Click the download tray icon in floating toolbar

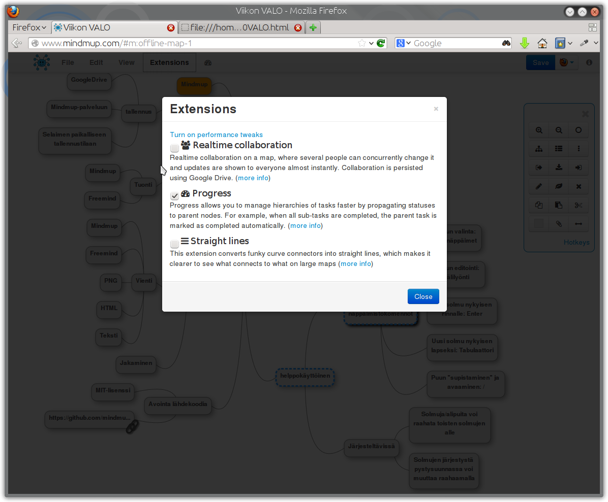coord(559,167)
